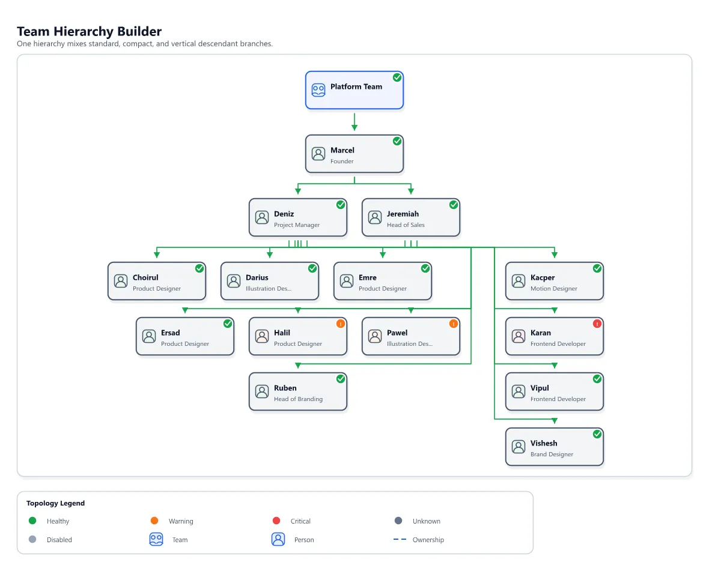
Task: Select the Karan node name
Action: 541,333
